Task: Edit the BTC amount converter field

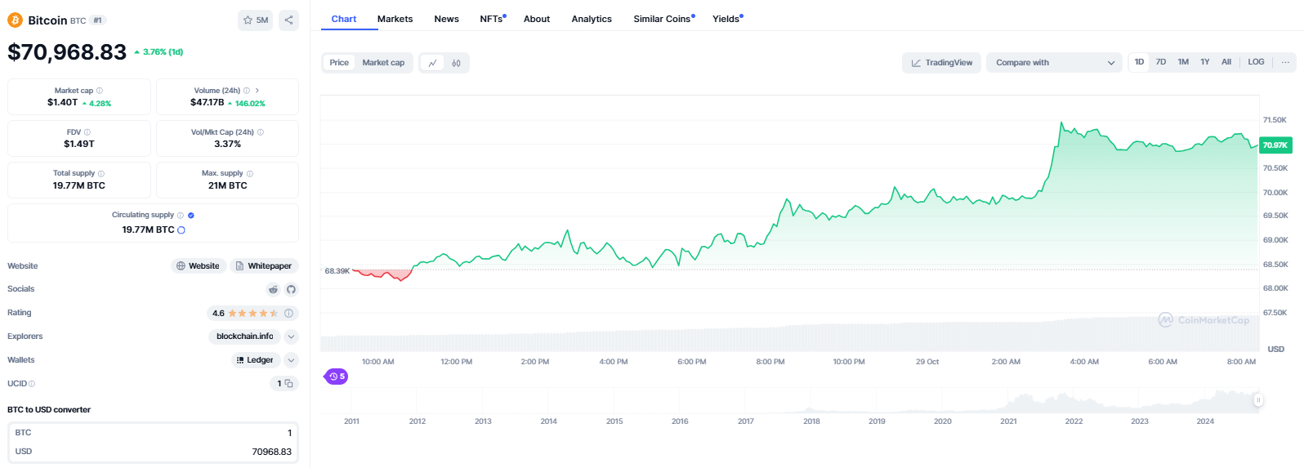Action: [153, 433]
